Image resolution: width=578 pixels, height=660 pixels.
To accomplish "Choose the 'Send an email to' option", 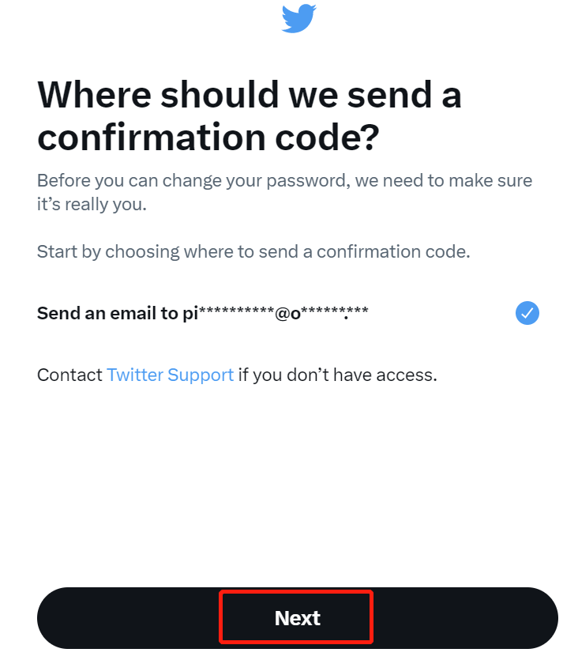I will [x=288, y=313].
